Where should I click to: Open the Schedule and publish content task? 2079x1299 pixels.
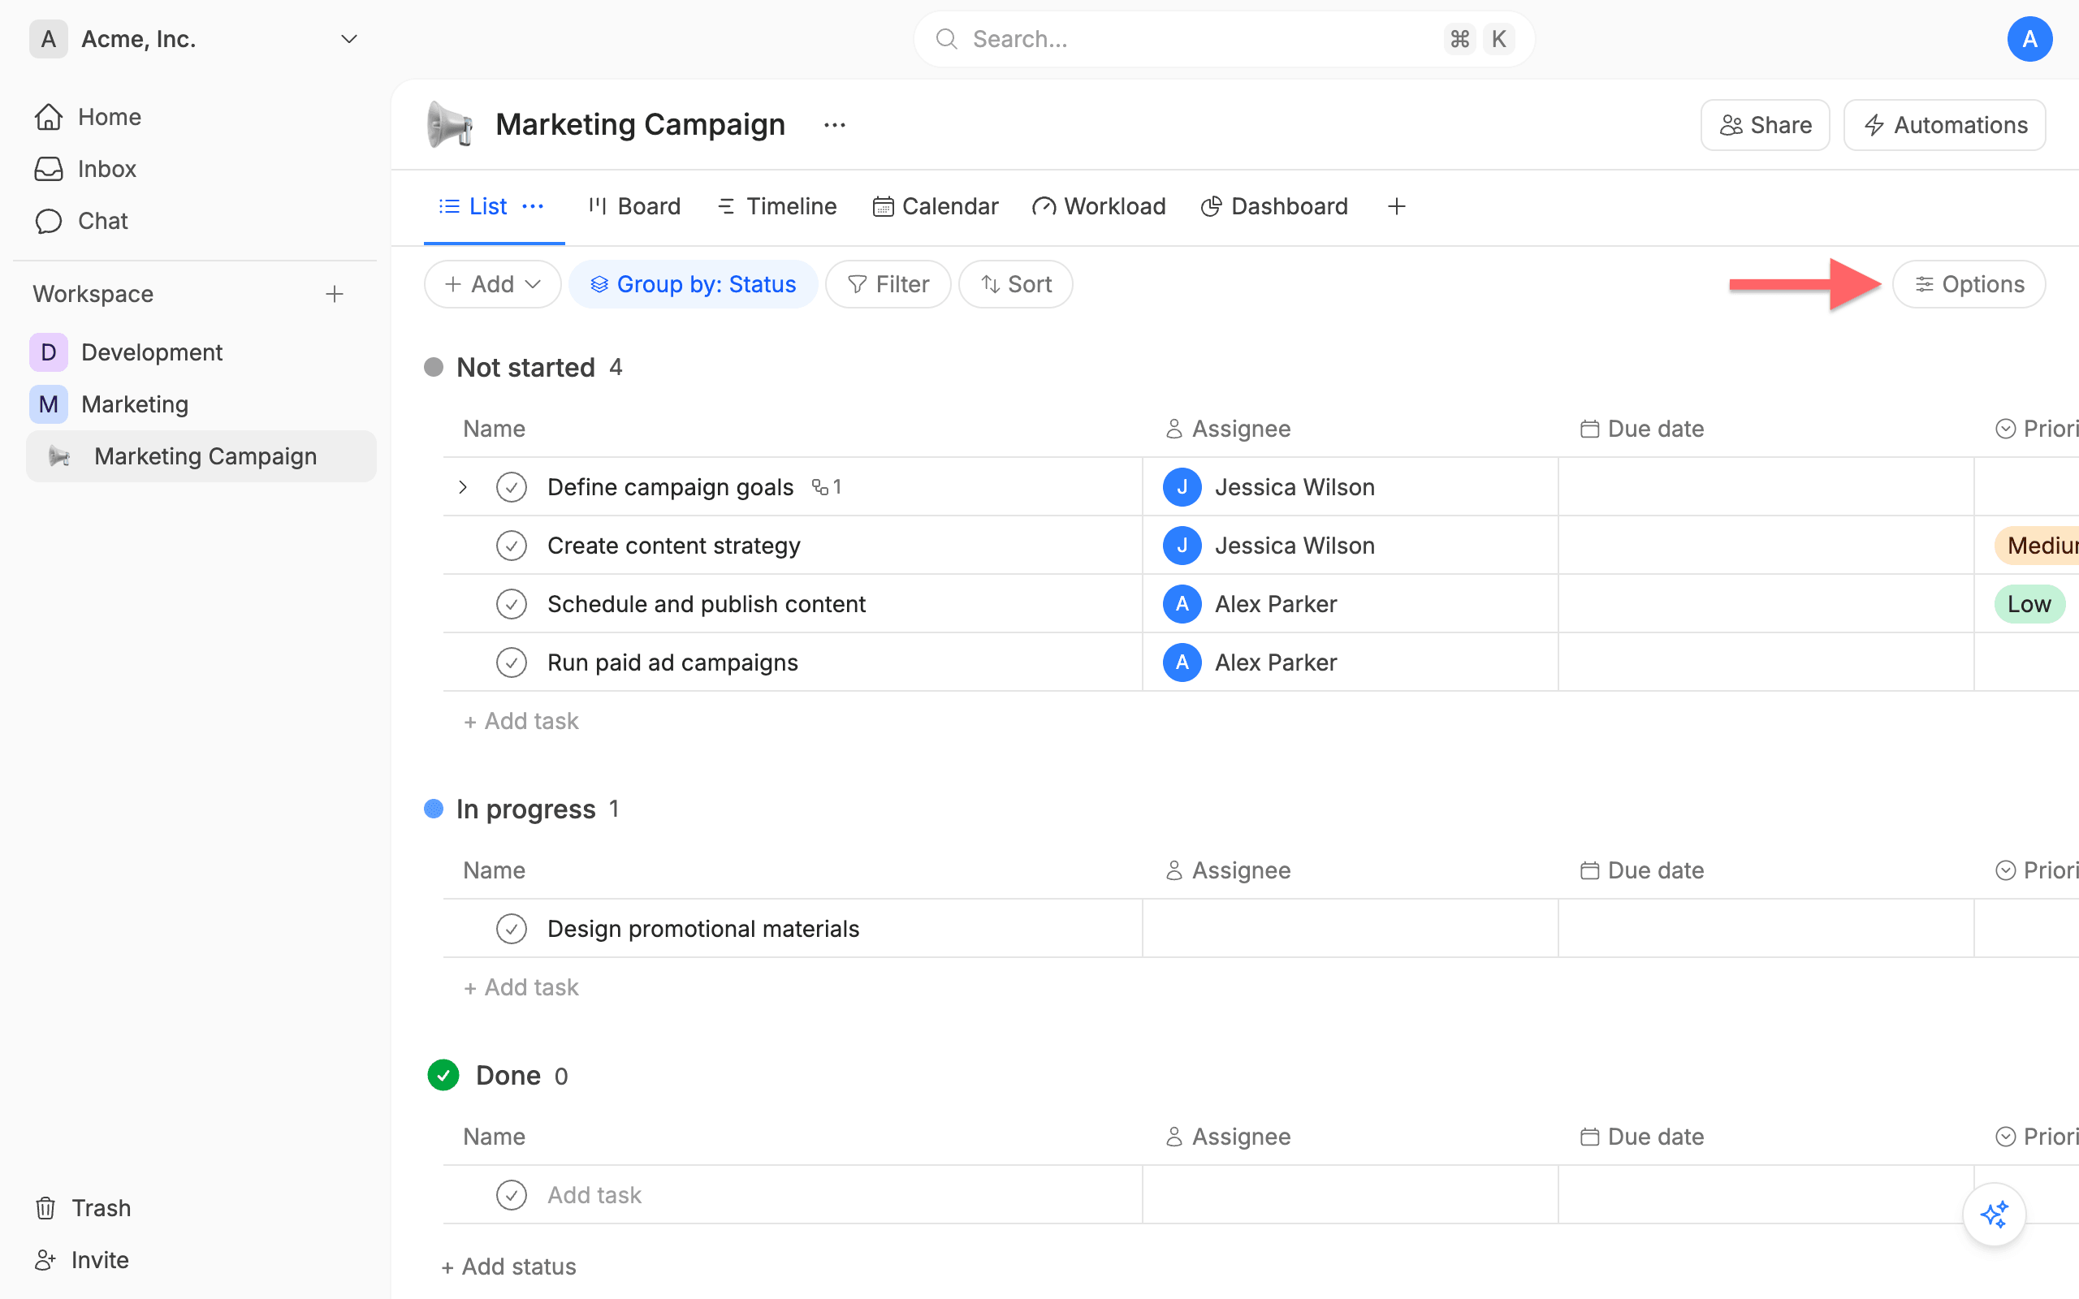(707, 604)
